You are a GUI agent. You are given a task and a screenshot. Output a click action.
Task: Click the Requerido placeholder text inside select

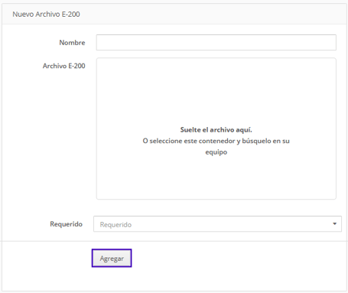115,225
